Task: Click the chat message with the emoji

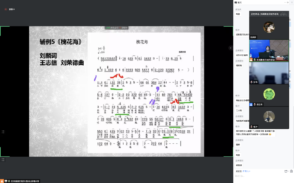Action: click(x=255, y=133)
